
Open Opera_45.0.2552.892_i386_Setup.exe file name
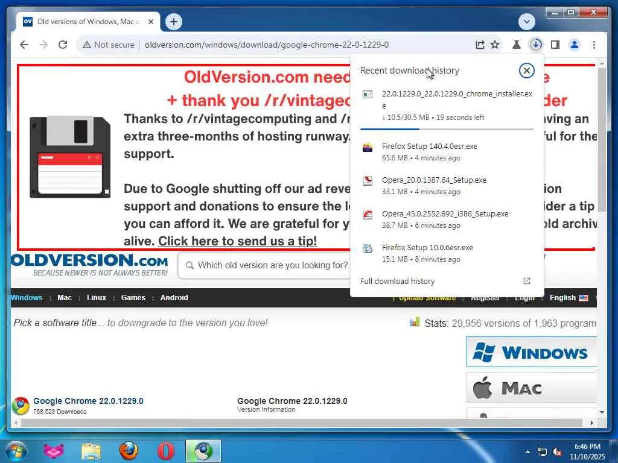[445, 214]
